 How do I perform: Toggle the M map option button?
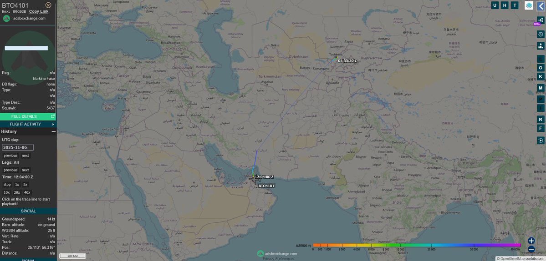(541, 88)
